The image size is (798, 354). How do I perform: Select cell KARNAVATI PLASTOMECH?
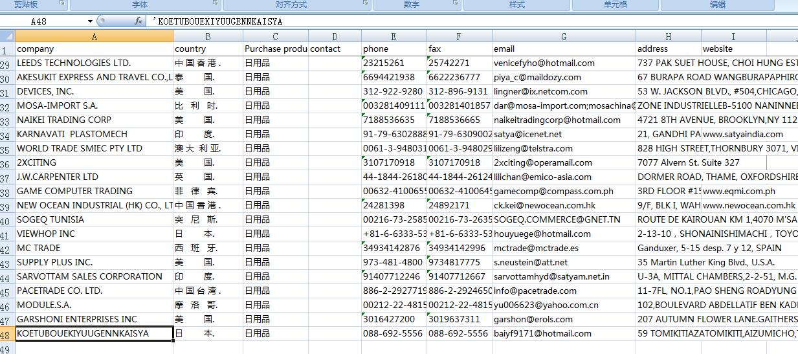click(94, 135)
